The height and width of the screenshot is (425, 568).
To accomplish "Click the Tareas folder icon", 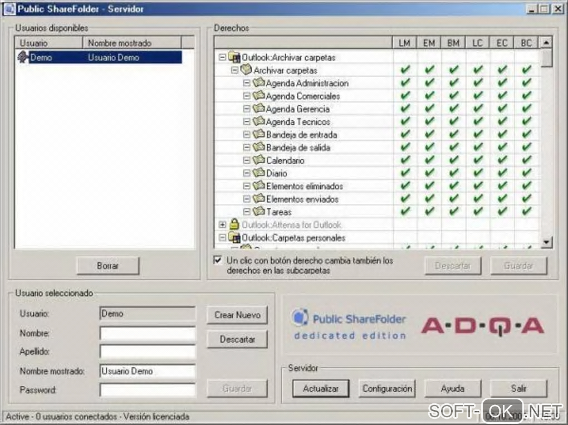I will pyautogui.click(x=258, y=212).
